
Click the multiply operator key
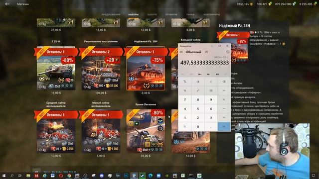(224, 99)
